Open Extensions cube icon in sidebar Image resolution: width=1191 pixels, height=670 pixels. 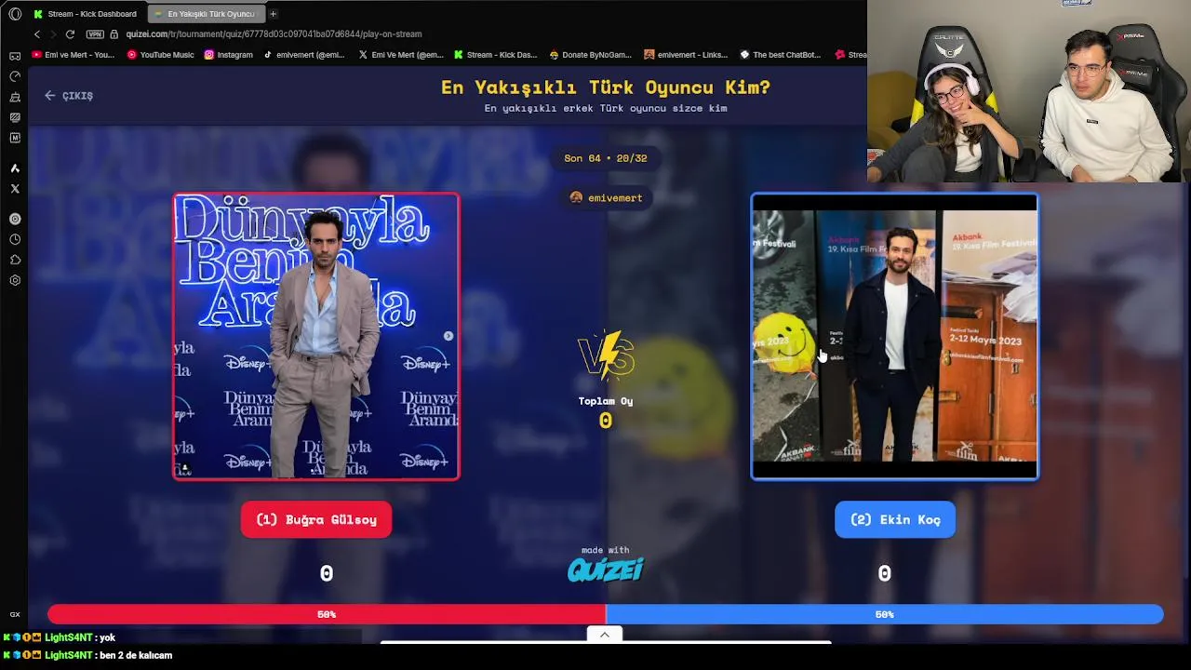(x=15, y=260)
